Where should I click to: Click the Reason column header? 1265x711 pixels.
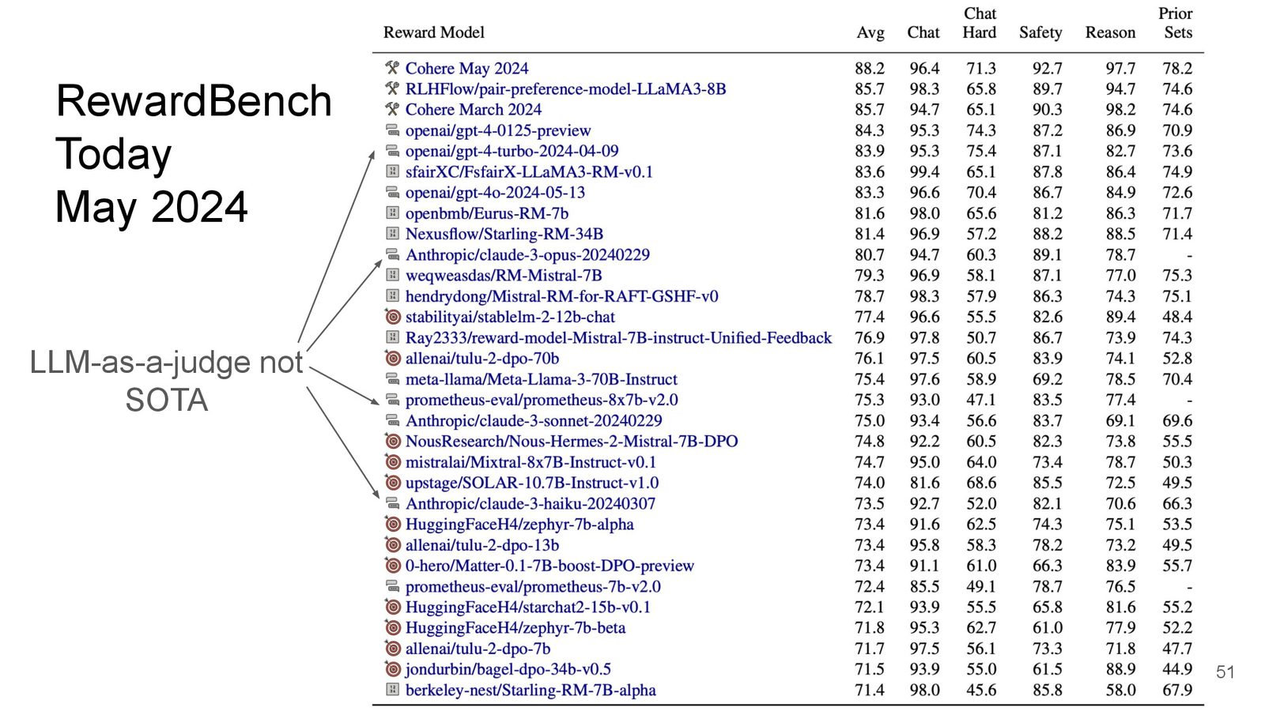coord(1110,32)
